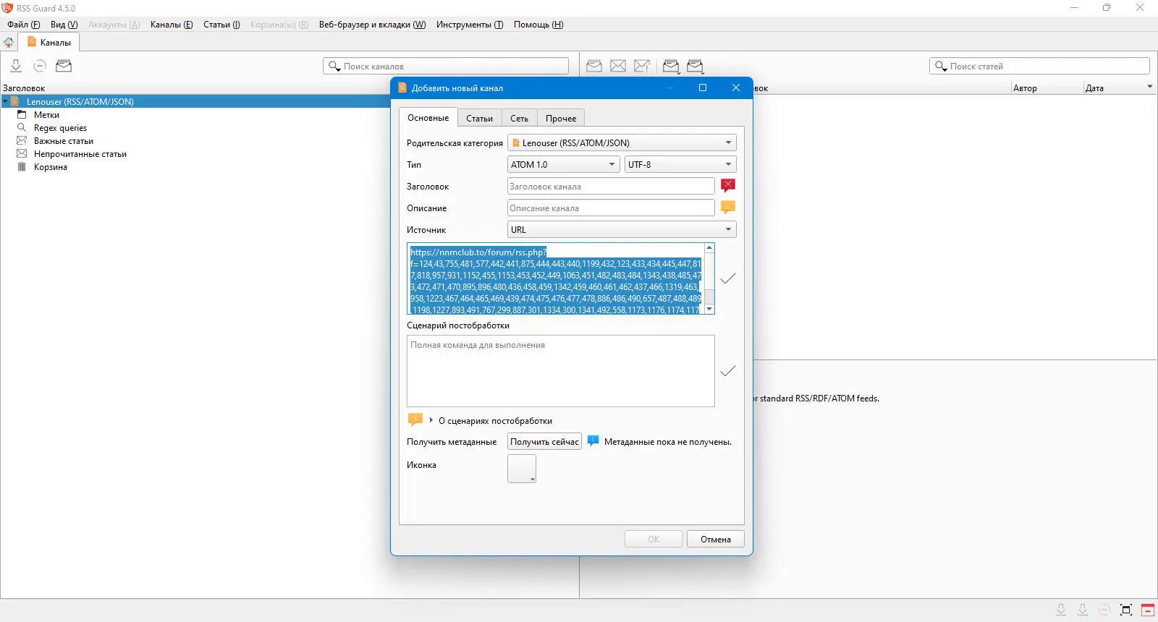This screenshot has width=1158, height=622.
Task: Open the Каналы menu
Action: 172,25
